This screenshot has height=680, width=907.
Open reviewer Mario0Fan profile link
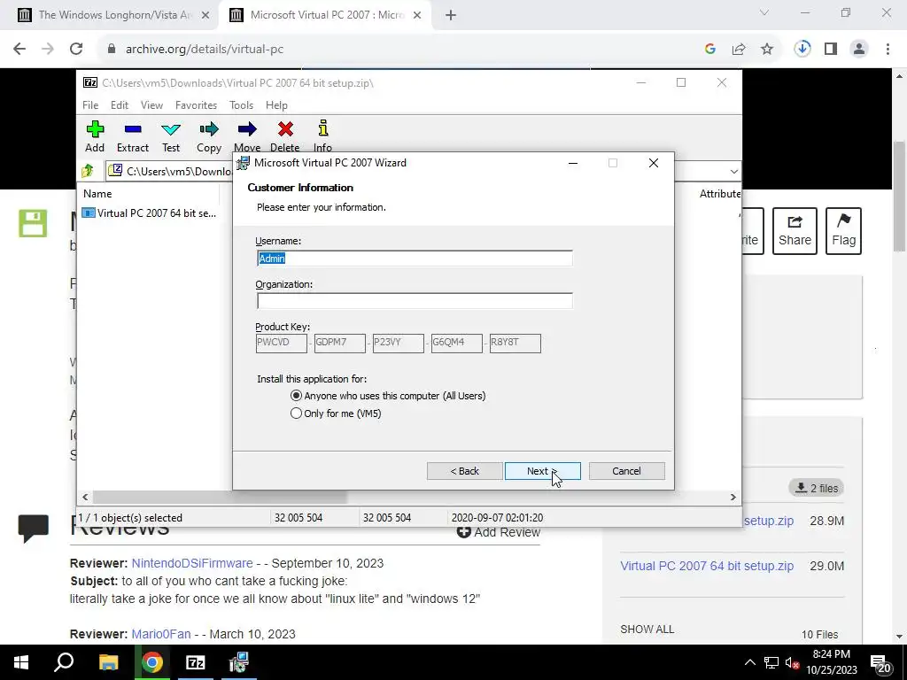[161, 634]
